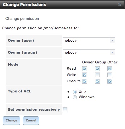Close the Change Permissions dialog
The width and height of the screenshot is (125, 129).
coord(120,4)
